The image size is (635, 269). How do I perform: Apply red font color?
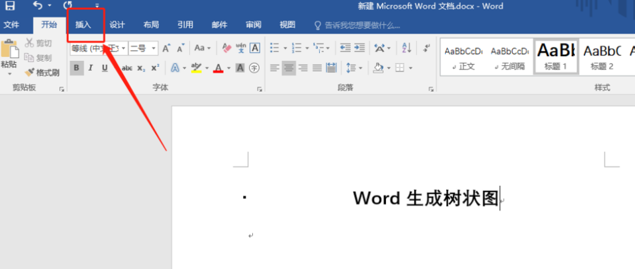tap(219, 68)
